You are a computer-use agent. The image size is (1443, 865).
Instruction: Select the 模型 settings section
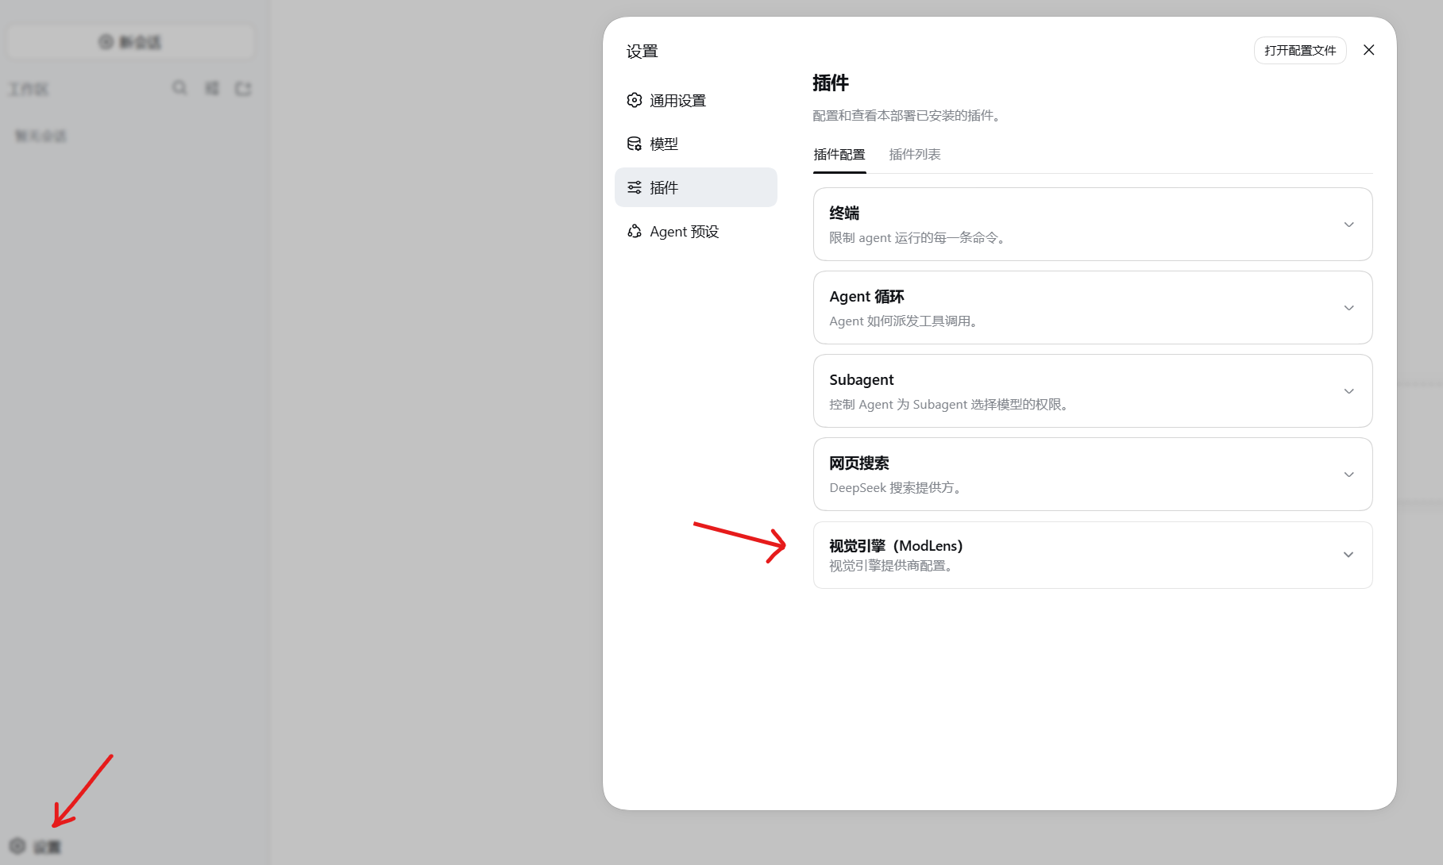[696, 144]
